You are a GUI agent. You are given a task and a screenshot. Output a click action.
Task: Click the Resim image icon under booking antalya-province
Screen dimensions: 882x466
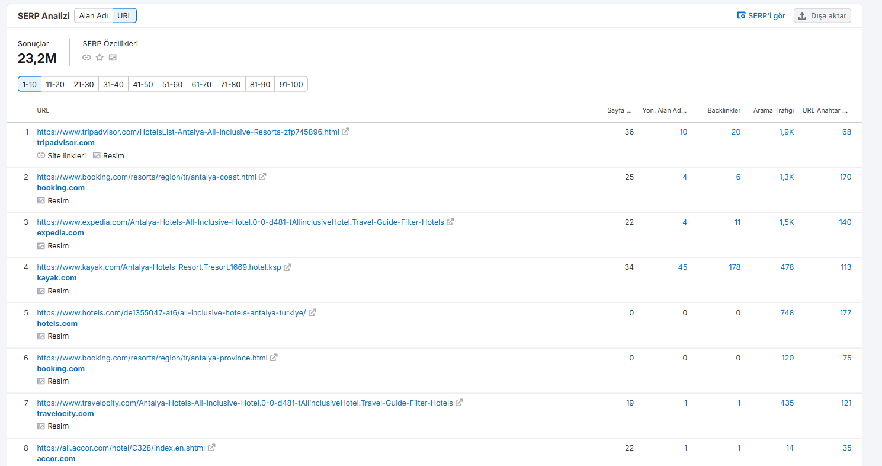pyautogui.click(x=41, y=381)
